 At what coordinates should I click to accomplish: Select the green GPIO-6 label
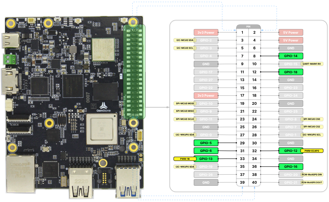pos(206,151)
